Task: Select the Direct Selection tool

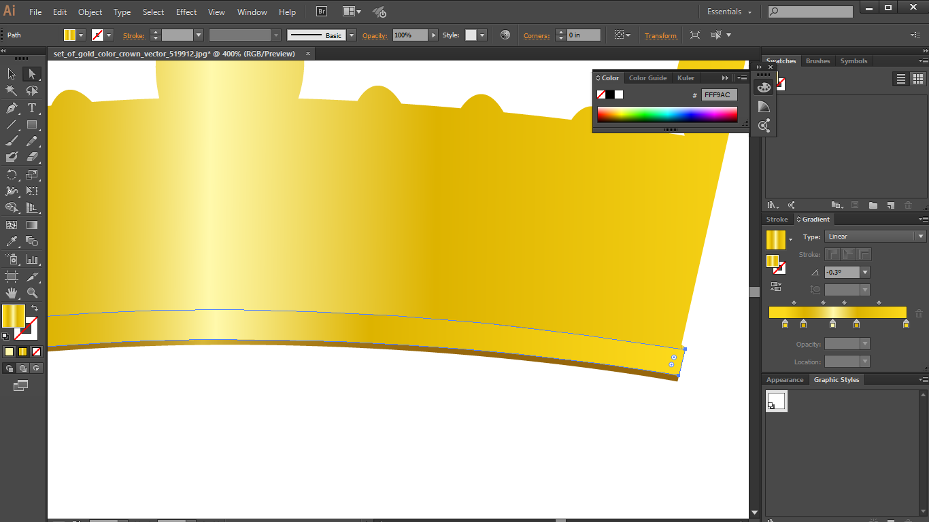Action: (32, 73)
